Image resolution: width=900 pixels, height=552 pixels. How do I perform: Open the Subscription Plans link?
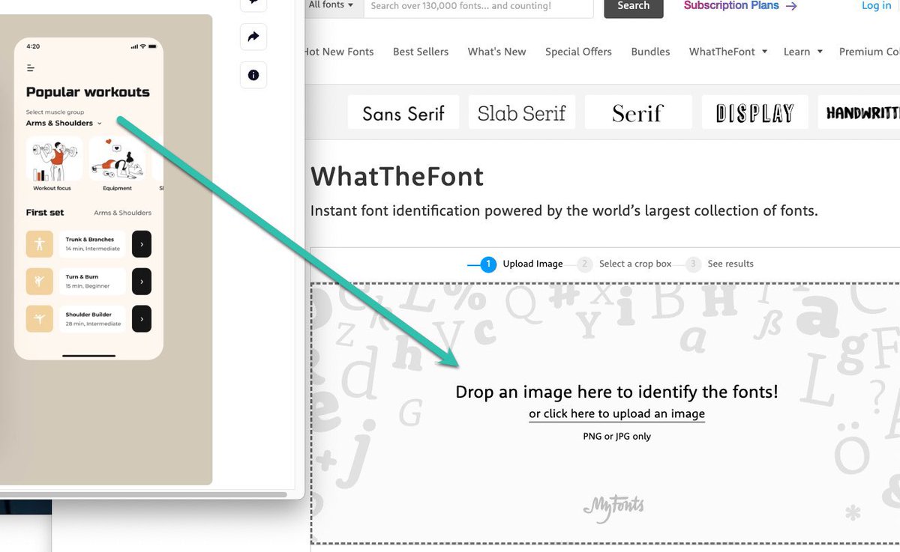(x=740, y=5)
